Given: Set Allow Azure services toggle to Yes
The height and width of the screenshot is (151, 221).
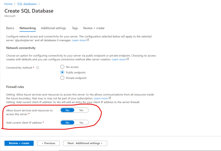Looking at the screenshot, I should [81, 110].
